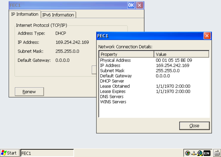The height and width of the screenshot is (157, 221).
Task: Open the EN language indicator
Action: pyautogui.click(x=207, y=153)
